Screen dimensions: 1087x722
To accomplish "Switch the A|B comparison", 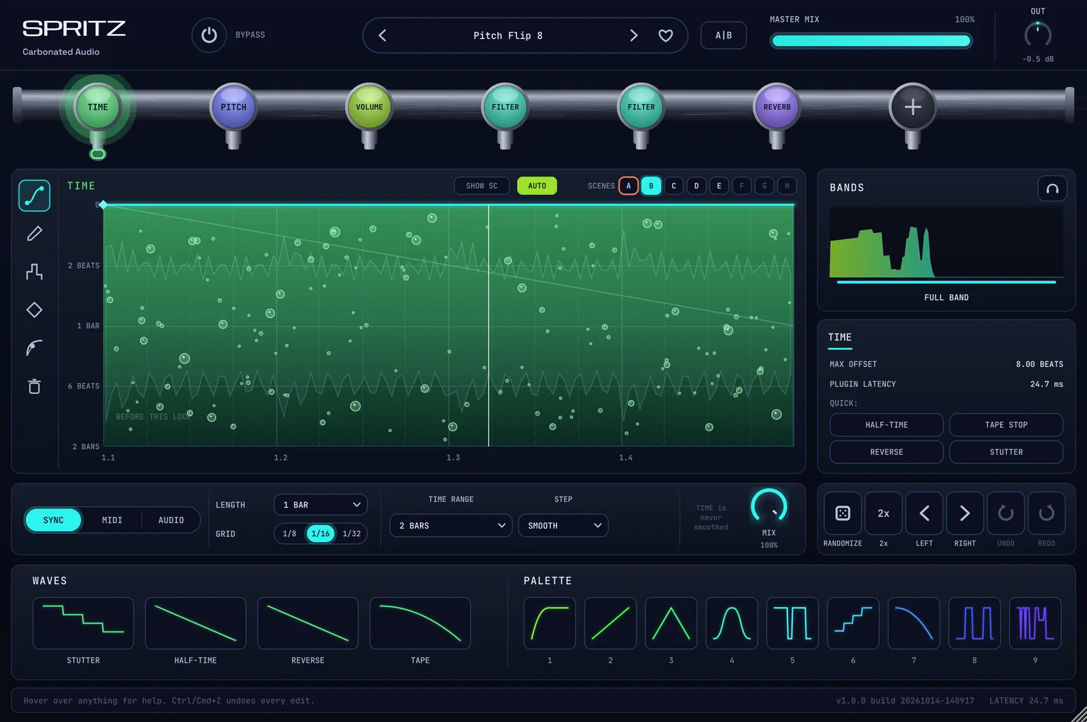I will pos(724,35).
